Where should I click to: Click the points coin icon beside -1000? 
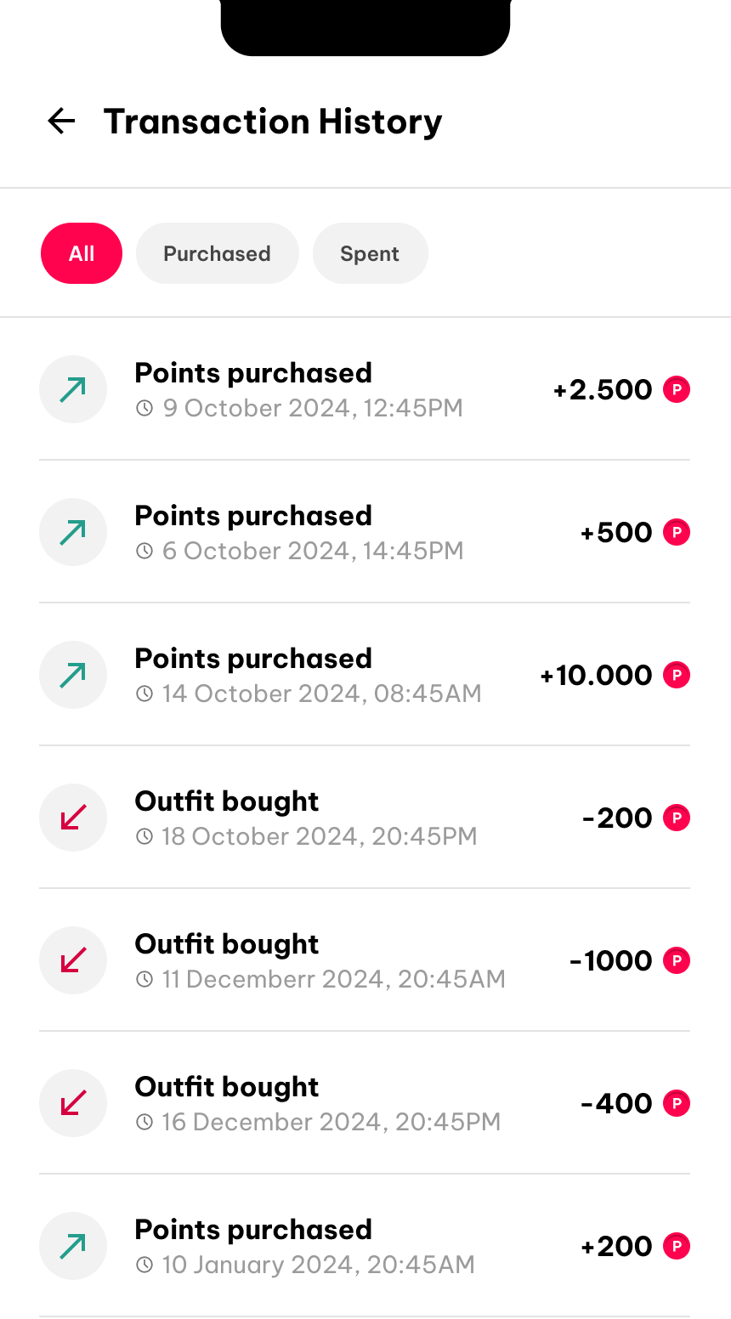coord(676,960)
